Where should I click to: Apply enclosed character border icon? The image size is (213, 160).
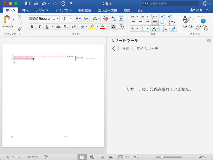[x=121, y=19]
